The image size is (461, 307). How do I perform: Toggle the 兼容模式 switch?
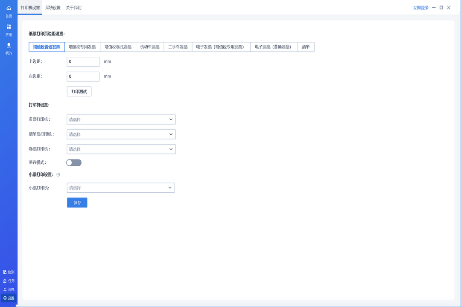(x=74, y=162)
